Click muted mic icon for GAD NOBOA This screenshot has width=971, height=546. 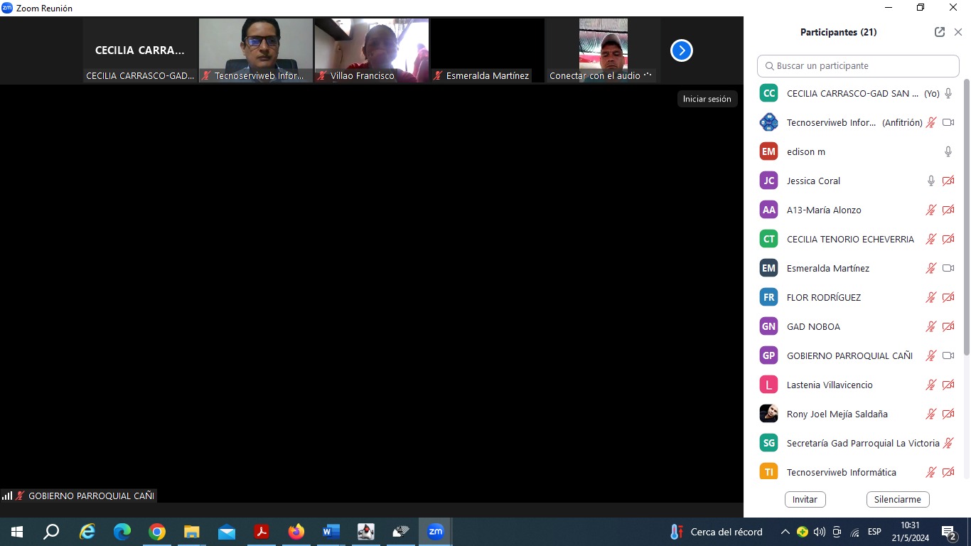point(930,326)
